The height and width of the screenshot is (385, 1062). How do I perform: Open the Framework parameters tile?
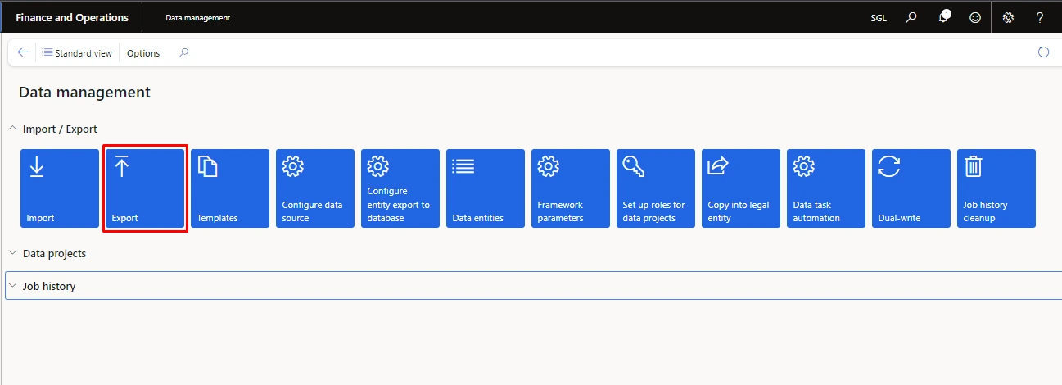point(571,188)
